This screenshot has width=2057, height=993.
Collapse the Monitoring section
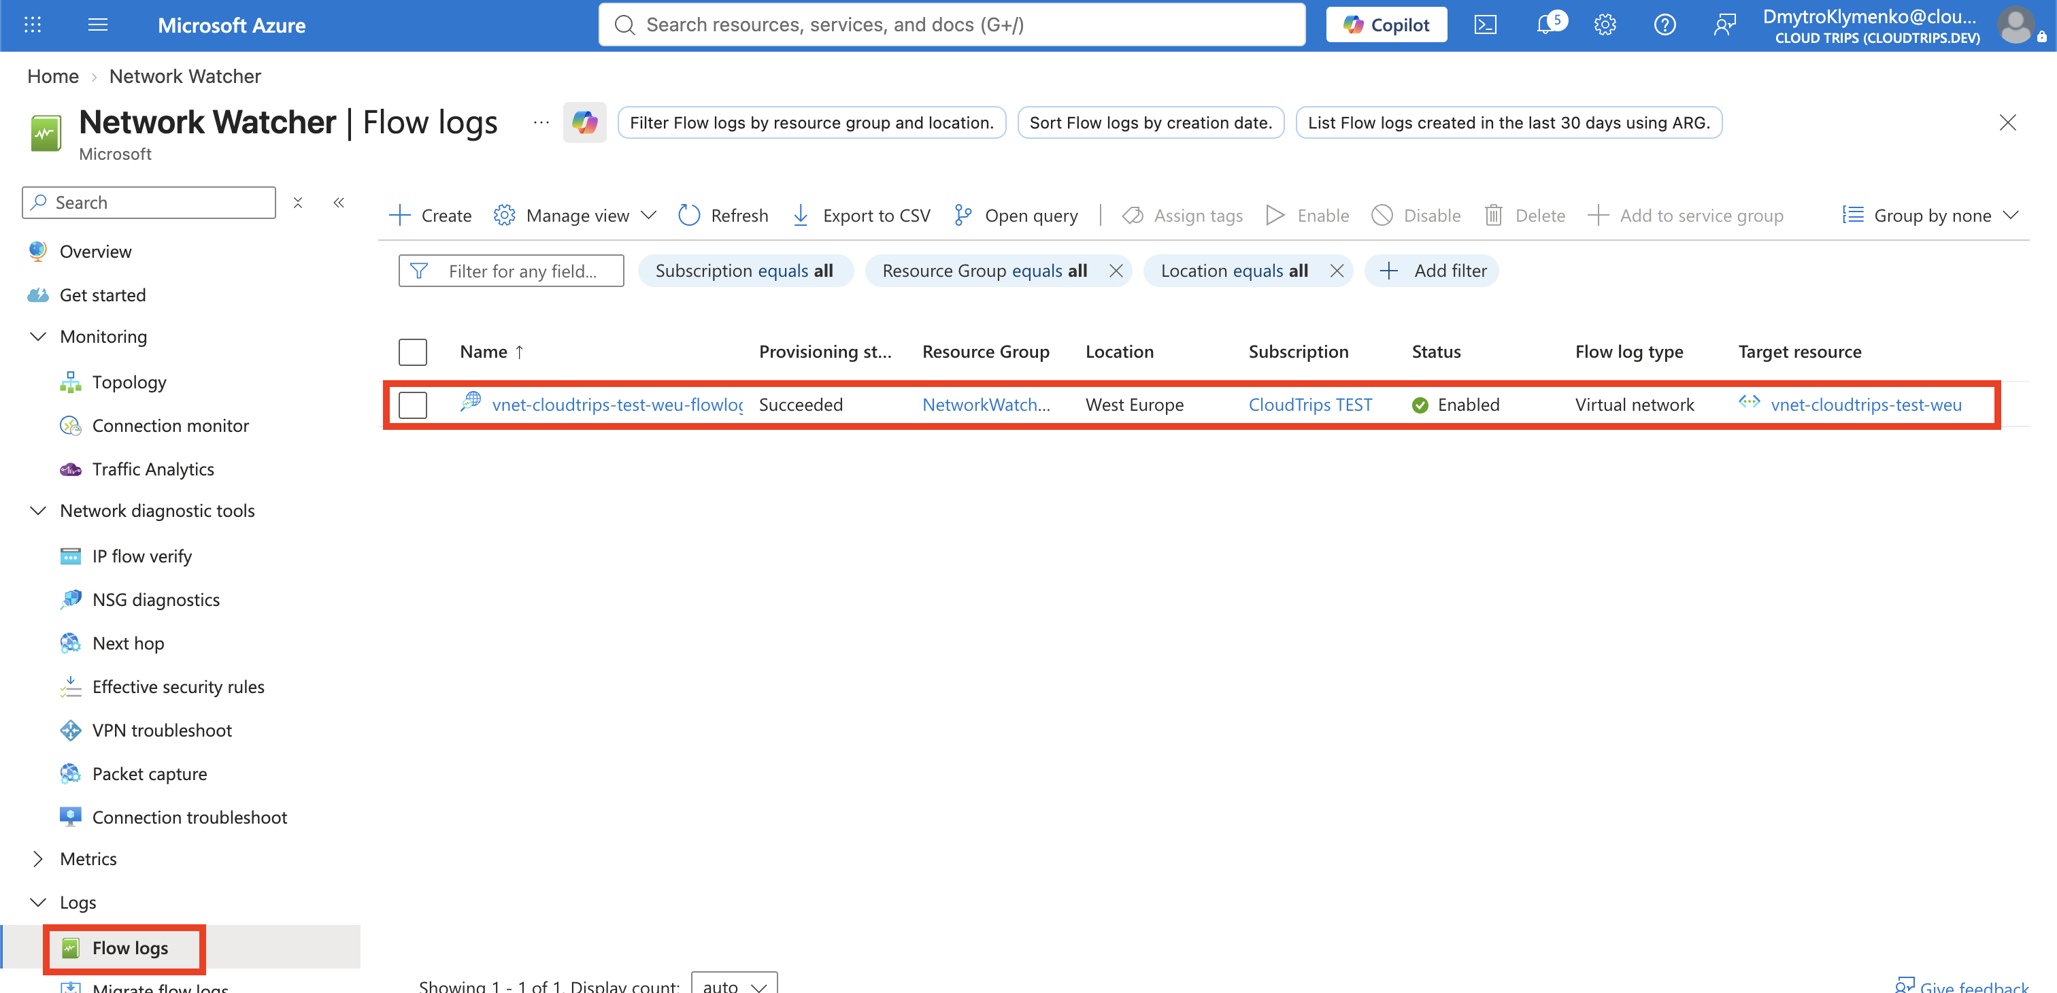pos(37,337)
